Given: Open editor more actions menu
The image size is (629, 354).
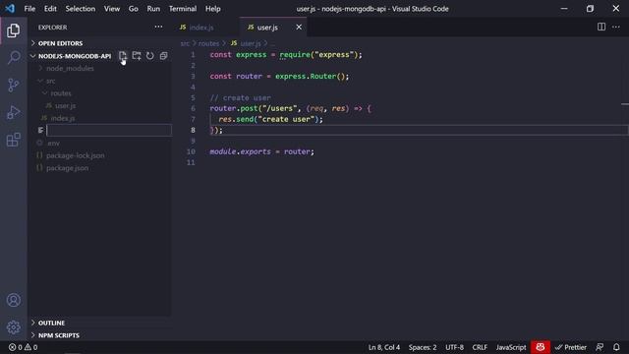Looking at the screenshot, I should [616, 27].
